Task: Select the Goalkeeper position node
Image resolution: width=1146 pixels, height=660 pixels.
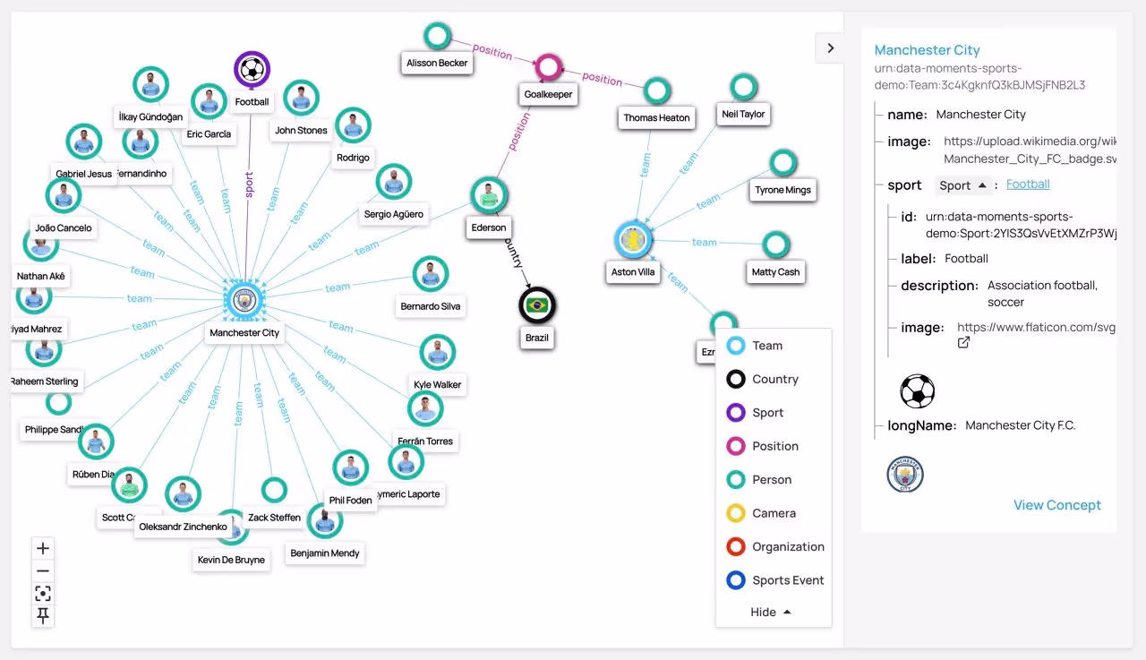Action: 548,67
